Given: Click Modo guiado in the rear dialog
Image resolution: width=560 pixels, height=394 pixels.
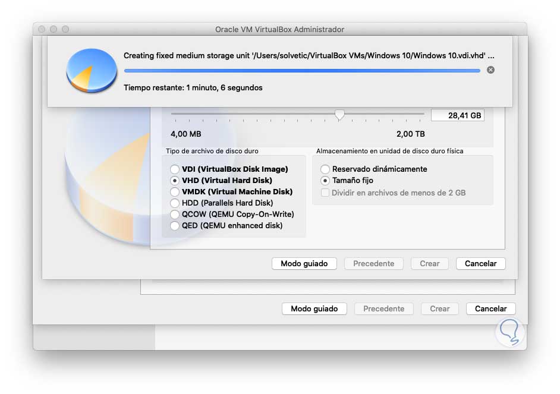Looking at the screenshot, I should pos(314,308).
